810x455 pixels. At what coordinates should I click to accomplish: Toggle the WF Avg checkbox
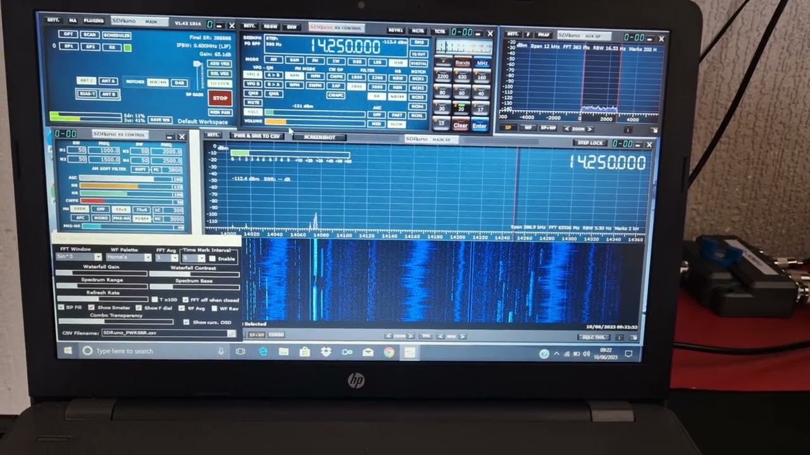pos(182,308)
